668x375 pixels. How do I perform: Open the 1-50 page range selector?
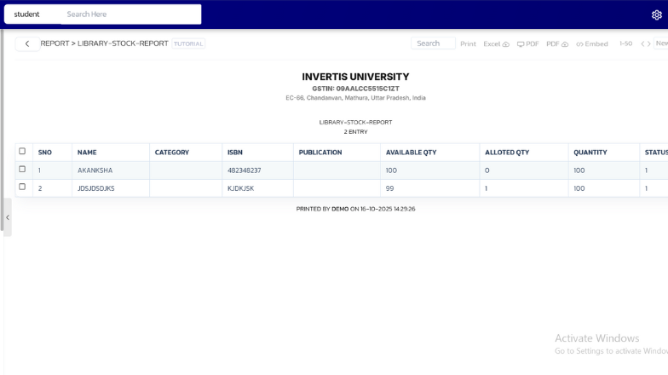click(x=625, y=43)
